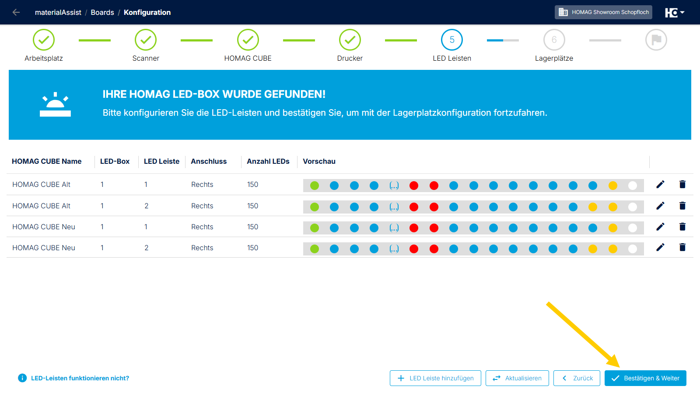This screenshot has width=700, height=393.
Task: Click Bestätigen & Weiter button
Action: (x=645, y=378)
